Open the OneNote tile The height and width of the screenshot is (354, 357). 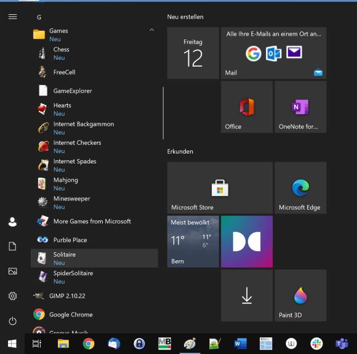[x=300, y=107]
